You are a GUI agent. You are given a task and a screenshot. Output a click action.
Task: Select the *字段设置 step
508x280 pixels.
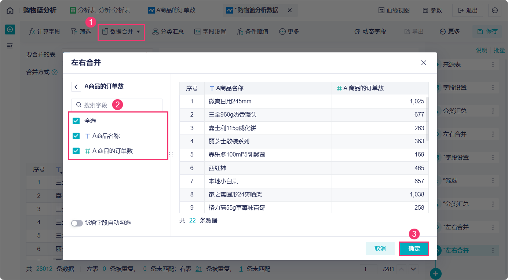[x=467, y=158]
